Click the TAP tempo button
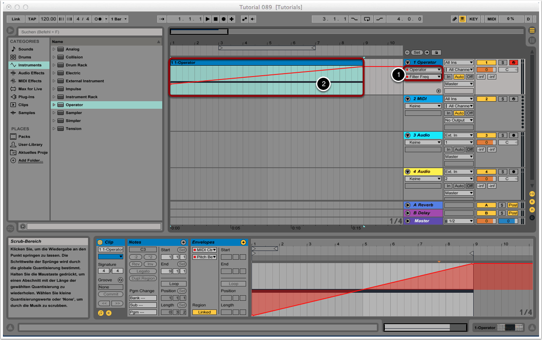Screen dimensions: 542x340 32,19
